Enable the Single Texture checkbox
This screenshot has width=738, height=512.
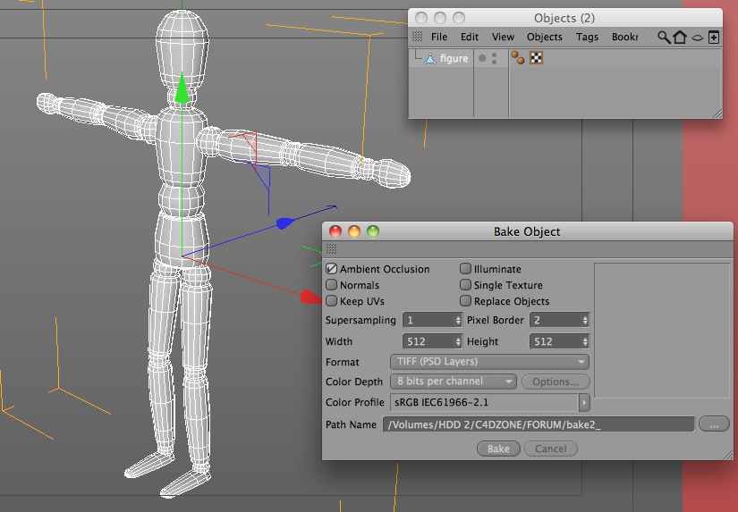[x=465, y=285]
